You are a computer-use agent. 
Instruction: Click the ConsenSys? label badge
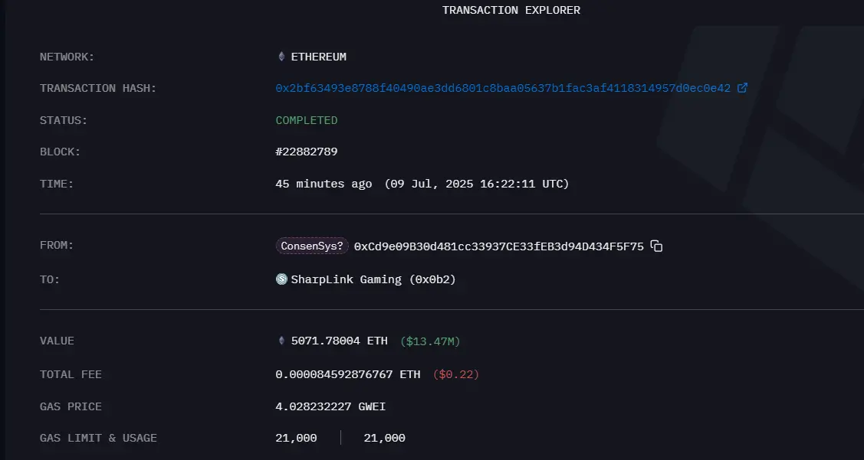click(311, 245)
